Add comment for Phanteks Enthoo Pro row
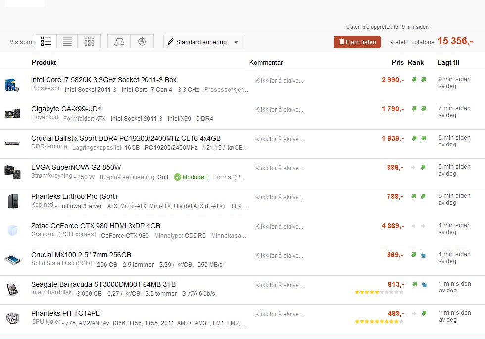This screenshot has width=485, height=339. [279, 197]
